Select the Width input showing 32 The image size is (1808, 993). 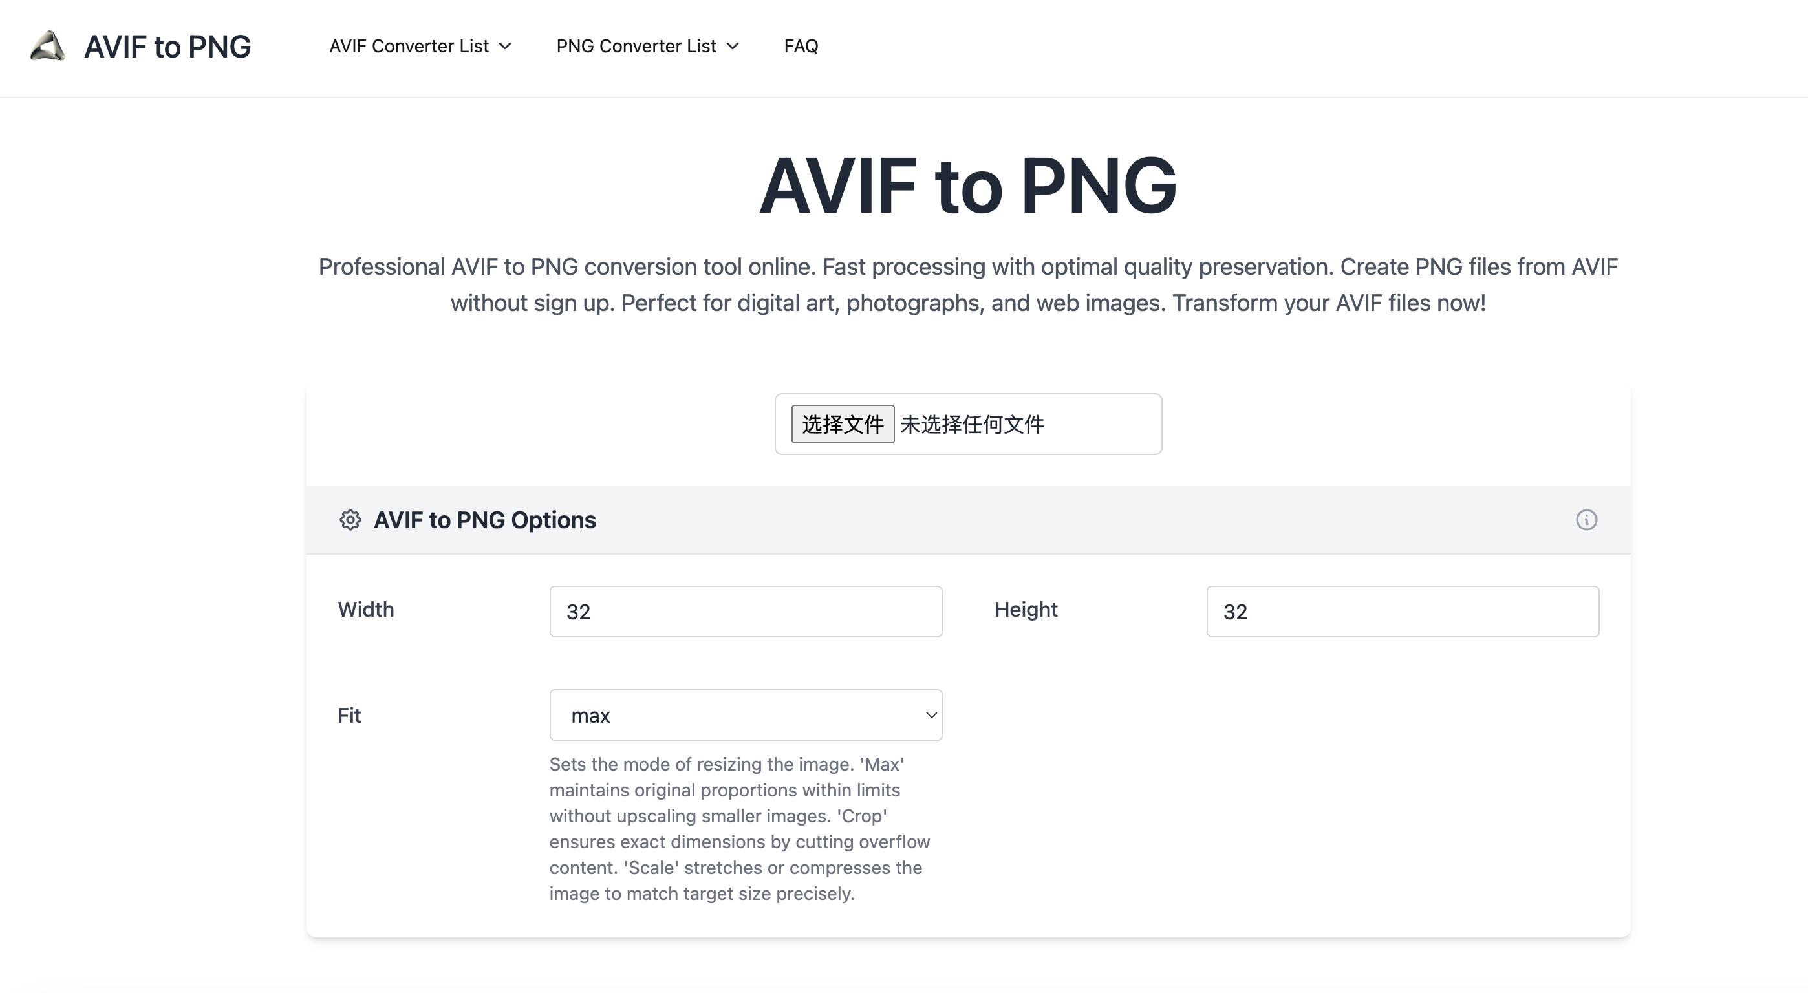coord(746,611)
